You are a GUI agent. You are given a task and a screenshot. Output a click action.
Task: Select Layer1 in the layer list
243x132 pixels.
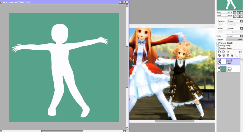[x=229, y=69]
